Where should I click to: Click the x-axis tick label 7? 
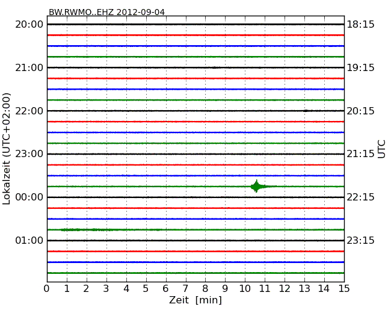click(x=185, y=288)
